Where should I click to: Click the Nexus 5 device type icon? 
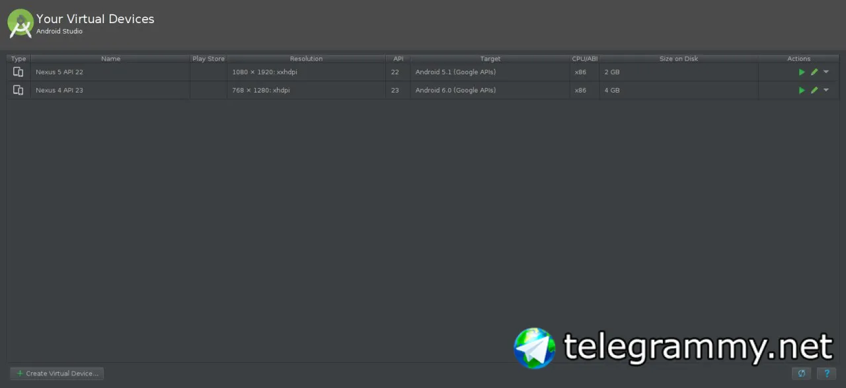[19, 72]
